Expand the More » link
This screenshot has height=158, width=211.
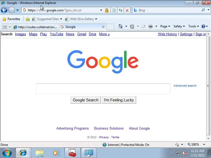pyautogui.click(x=104, y=34)
